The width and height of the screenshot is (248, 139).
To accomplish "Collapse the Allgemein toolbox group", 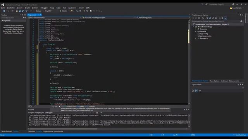I will pyautogui.click(x=2, y=20).
